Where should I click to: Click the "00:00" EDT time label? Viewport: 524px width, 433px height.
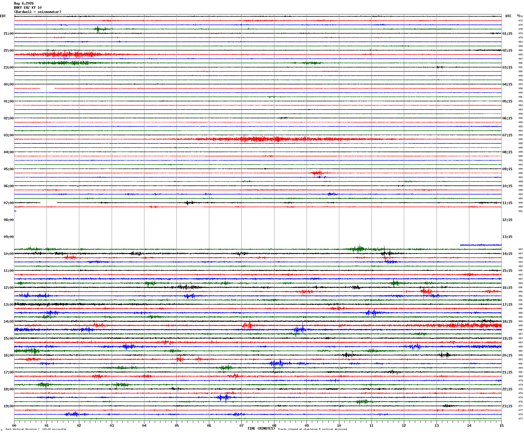click(x=8, y=84)
